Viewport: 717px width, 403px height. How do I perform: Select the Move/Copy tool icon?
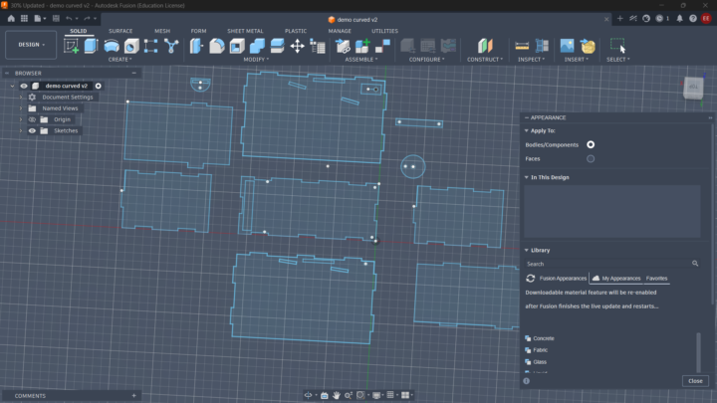pos(297,46)
